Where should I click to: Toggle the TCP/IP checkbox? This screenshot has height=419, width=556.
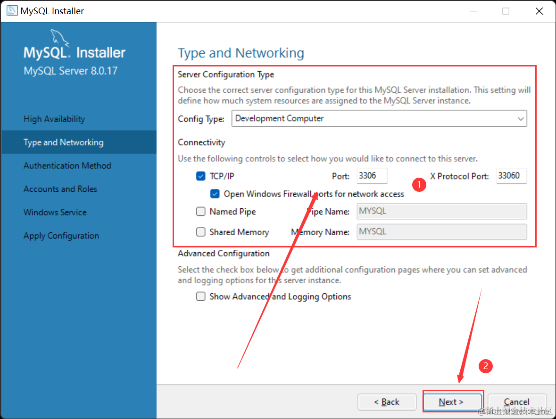pos(201,176)
